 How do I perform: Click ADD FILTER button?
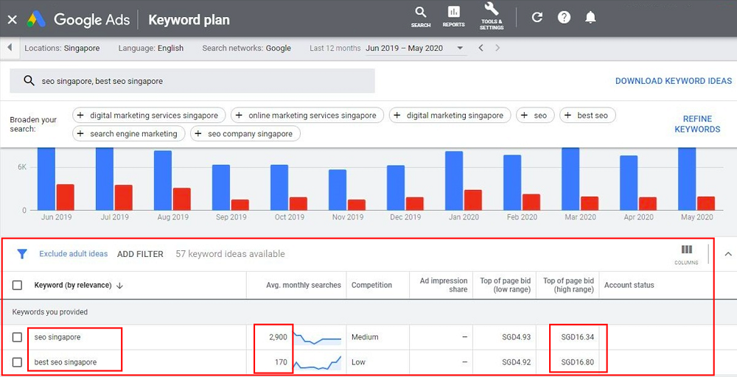coord(140,254)
